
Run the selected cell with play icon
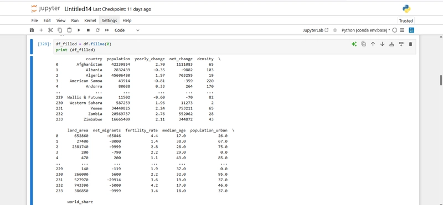coord(79,30)
